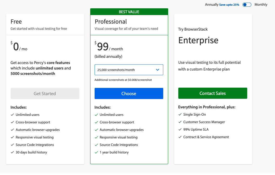Select the Monthly billing label

(261, 5)
